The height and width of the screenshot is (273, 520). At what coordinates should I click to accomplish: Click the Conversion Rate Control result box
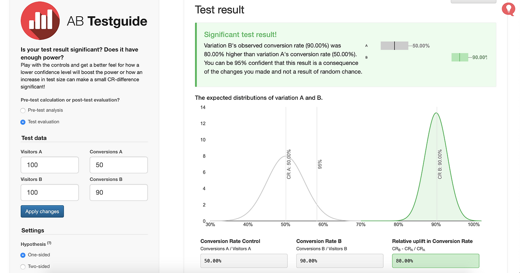point(244,261)
